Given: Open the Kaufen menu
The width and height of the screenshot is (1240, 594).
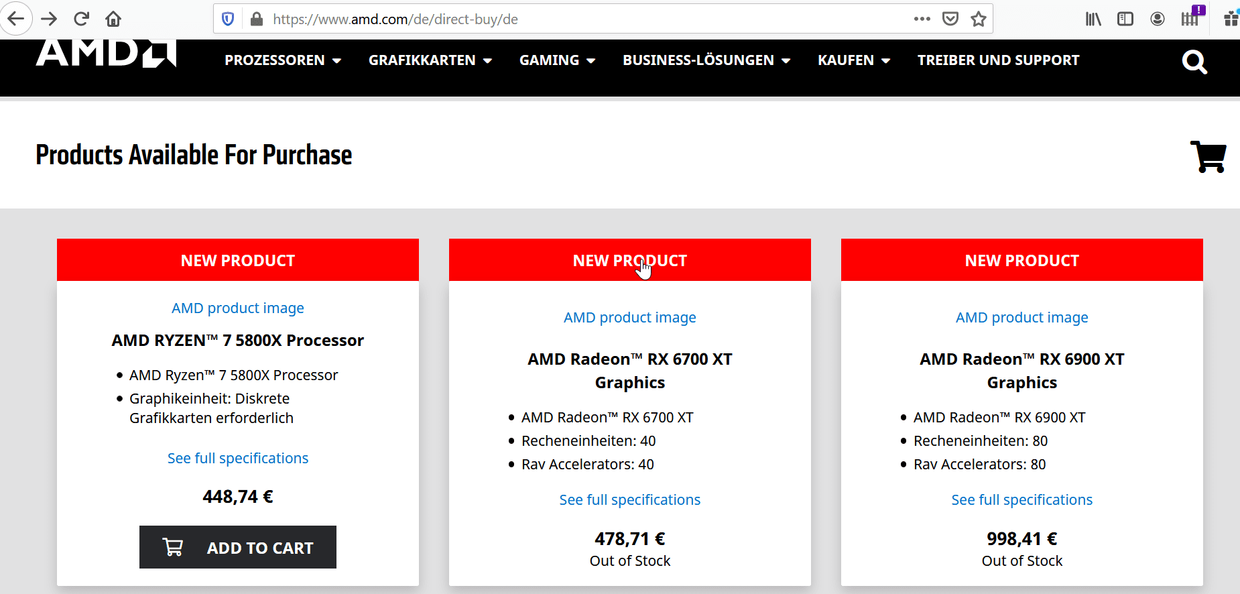Looking at the screenshot, I should 854,60.
